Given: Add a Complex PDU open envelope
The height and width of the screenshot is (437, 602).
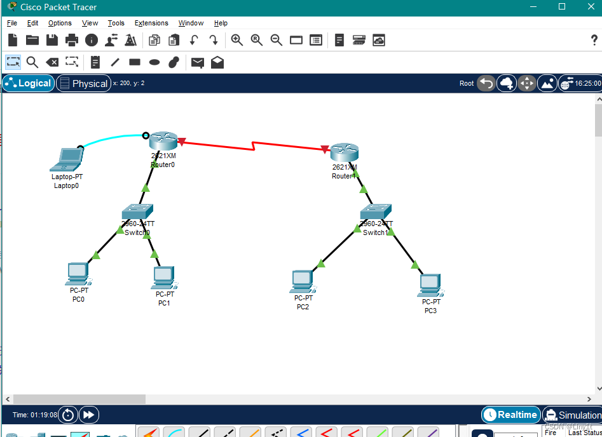Looking at the screenshot, I should tap(217, 62).
